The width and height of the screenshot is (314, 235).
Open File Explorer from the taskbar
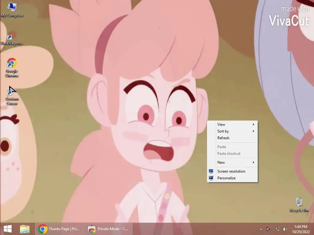pyautogui.click(x=25, y=229)
